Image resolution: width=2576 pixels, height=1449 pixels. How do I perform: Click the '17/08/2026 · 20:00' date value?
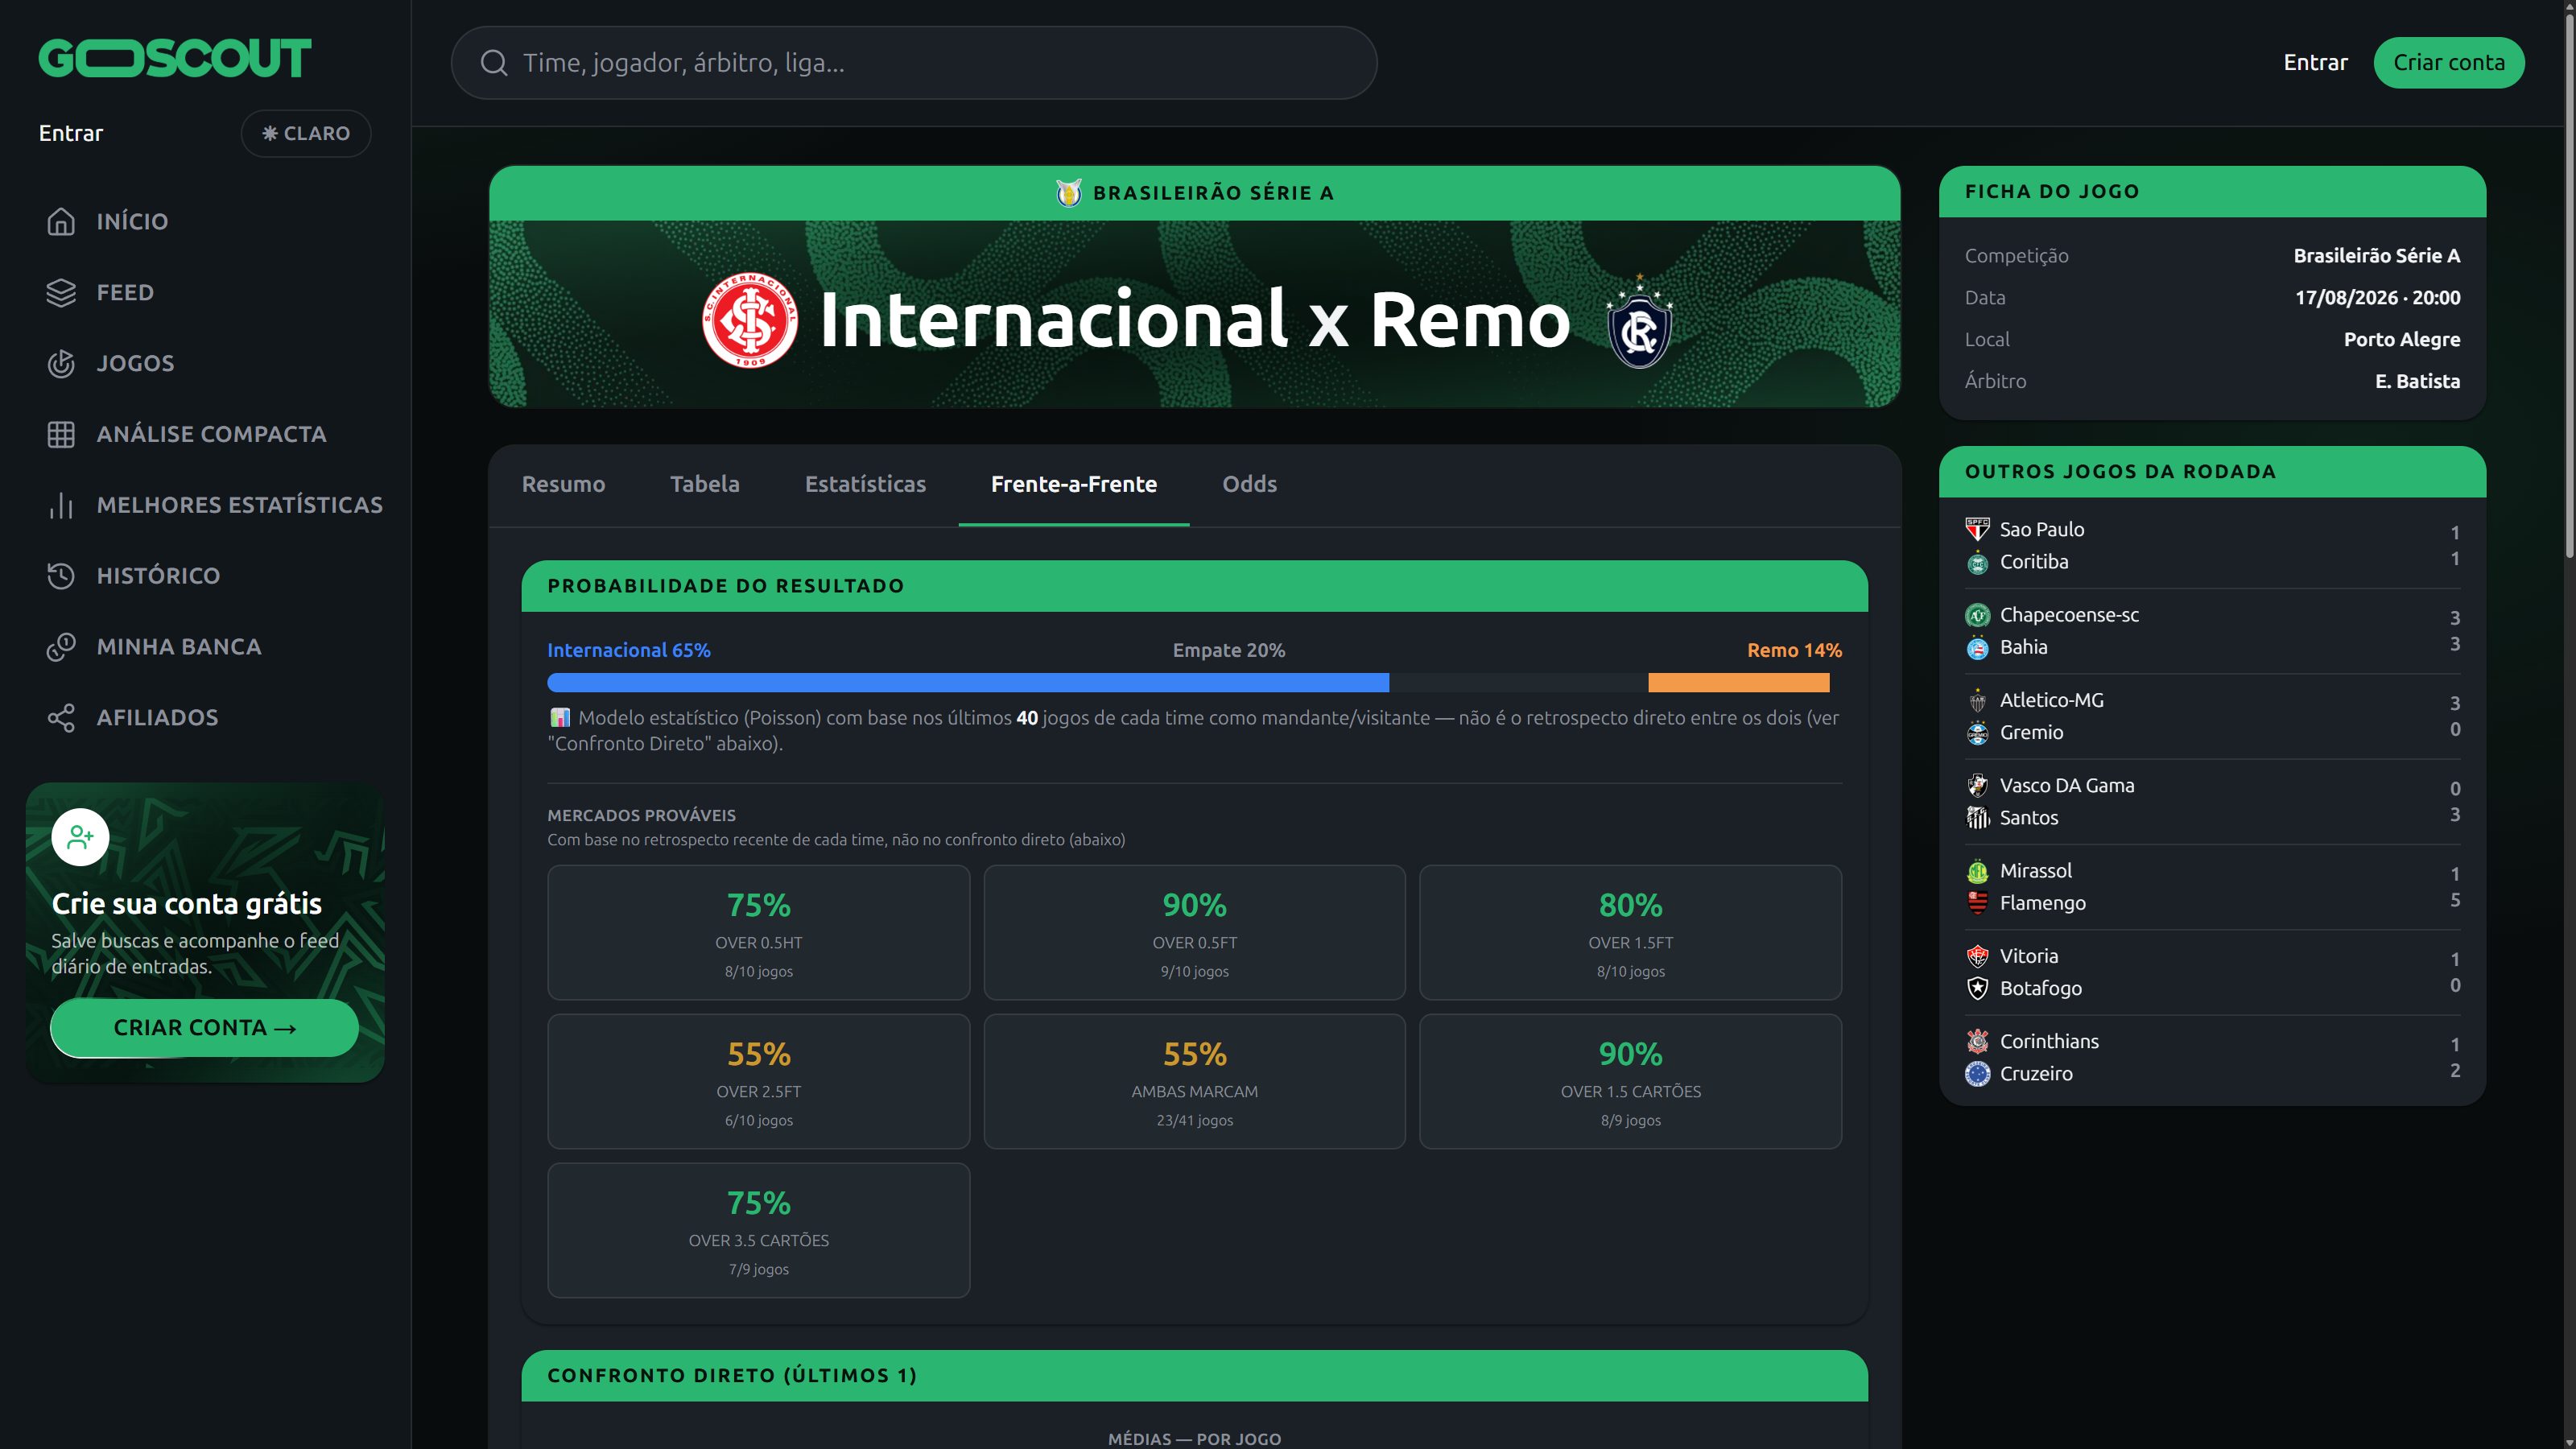[2377, 297]
